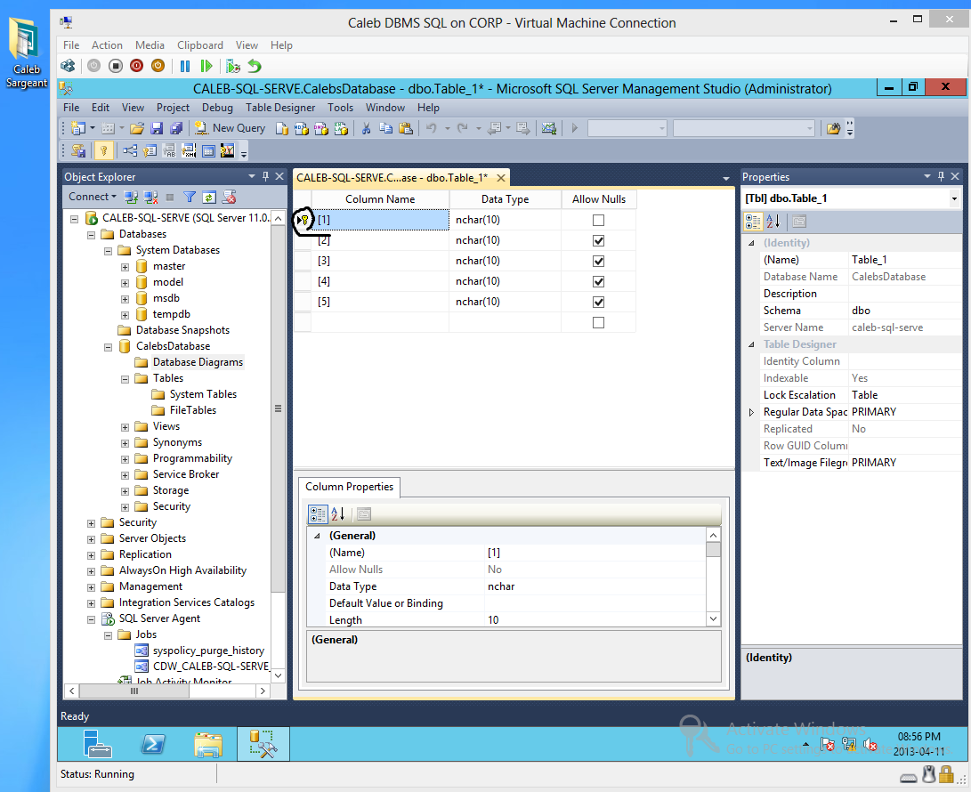Toggle Alphabetical sort in Column Properties
Image resolution: width=971 pixels, height=792 pixels.
click(x=337, y=514)
